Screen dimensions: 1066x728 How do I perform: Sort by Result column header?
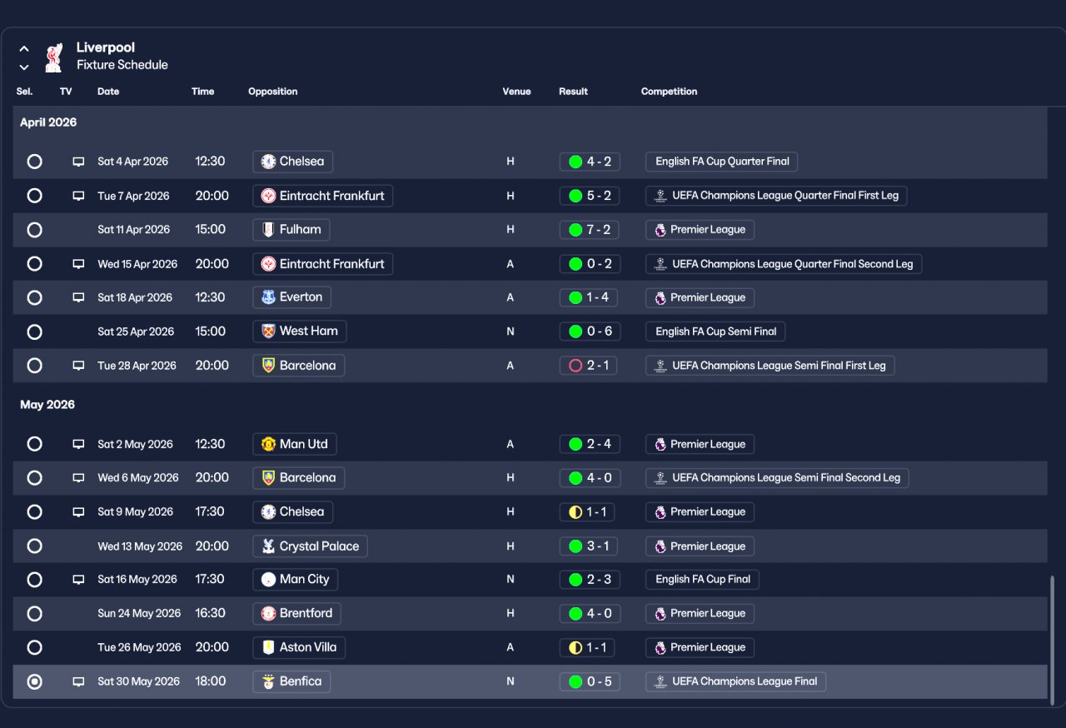(573, 92)
